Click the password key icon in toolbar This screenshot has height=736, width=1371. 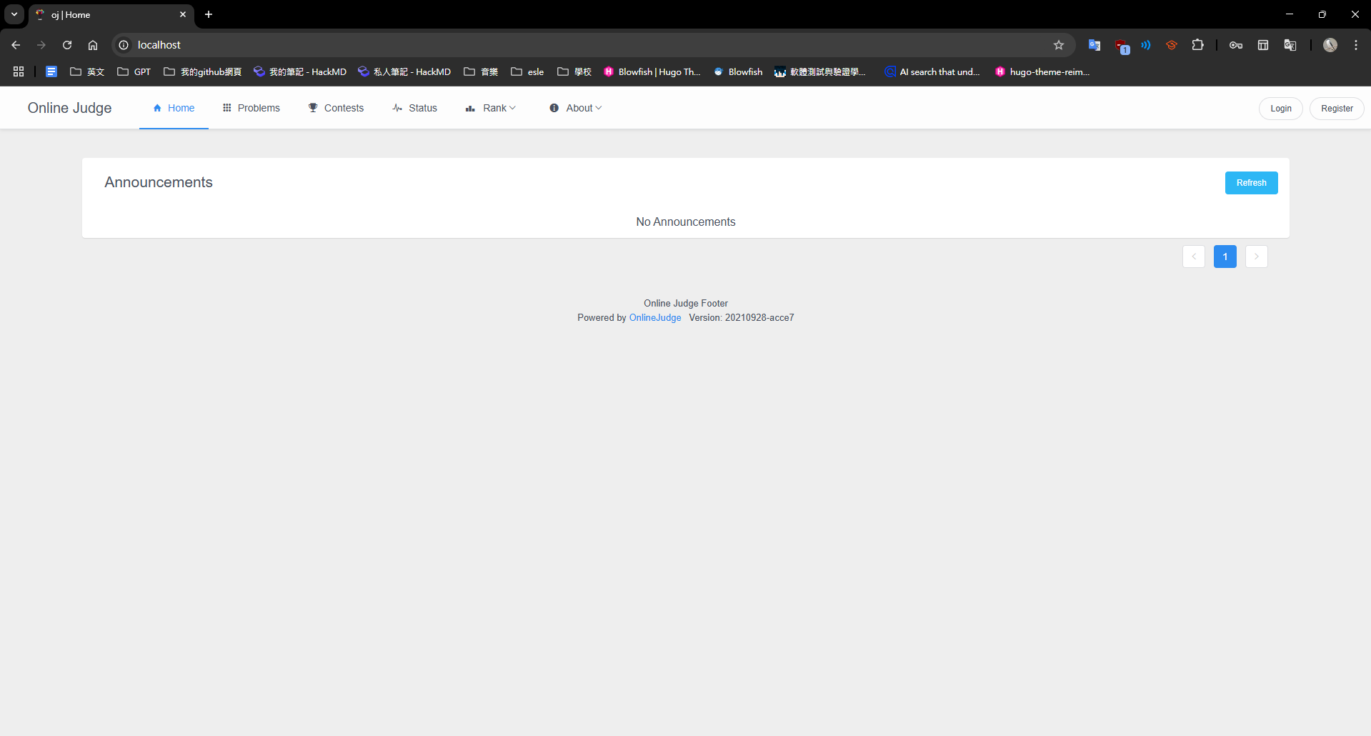tap(1236, 45)
